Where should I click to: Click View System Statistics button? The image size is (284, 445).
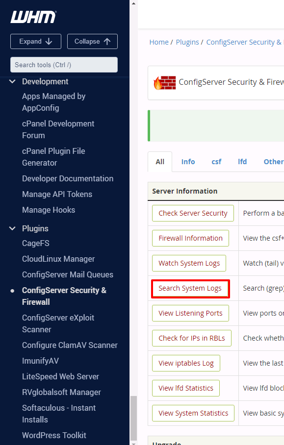(x=193, y=413)
